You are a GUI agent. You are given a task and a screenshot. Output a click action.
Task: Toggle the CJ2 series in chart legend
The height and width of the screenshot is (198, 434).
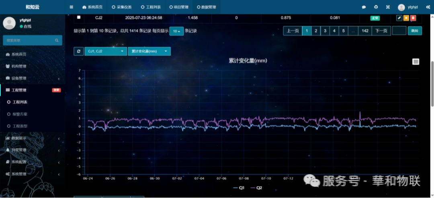[x=256, y=188]
